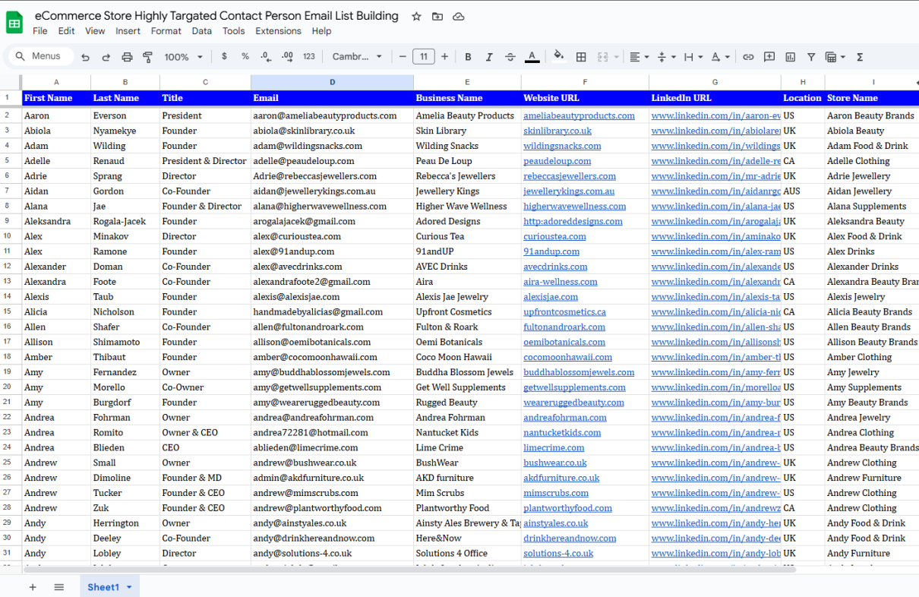919x597 pixels.
Task: Open skinlibrary.co.uk website link
Action: [x=557, y=131]
